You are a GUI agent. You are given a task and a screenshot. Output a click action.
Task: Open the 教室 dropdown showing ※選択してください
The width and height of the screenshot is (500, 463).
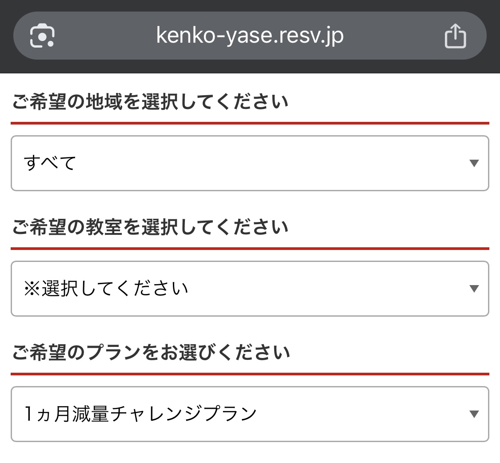pyautogui.click(x=250, y=289)
